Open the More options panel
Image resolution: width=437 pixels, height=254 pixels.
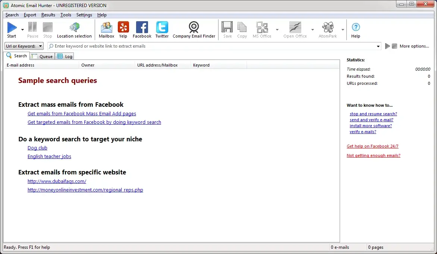point(414,46)
